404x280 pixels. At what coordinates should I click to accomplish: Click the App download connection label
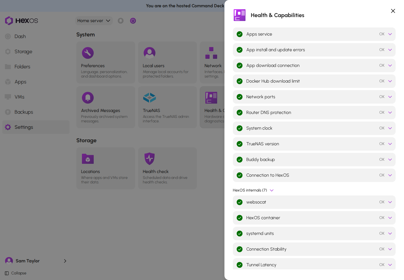(273, 66)
